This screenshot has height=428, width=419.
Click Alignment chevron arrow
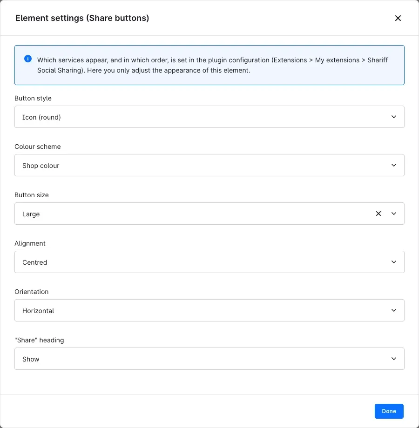(x=393, y=262)
